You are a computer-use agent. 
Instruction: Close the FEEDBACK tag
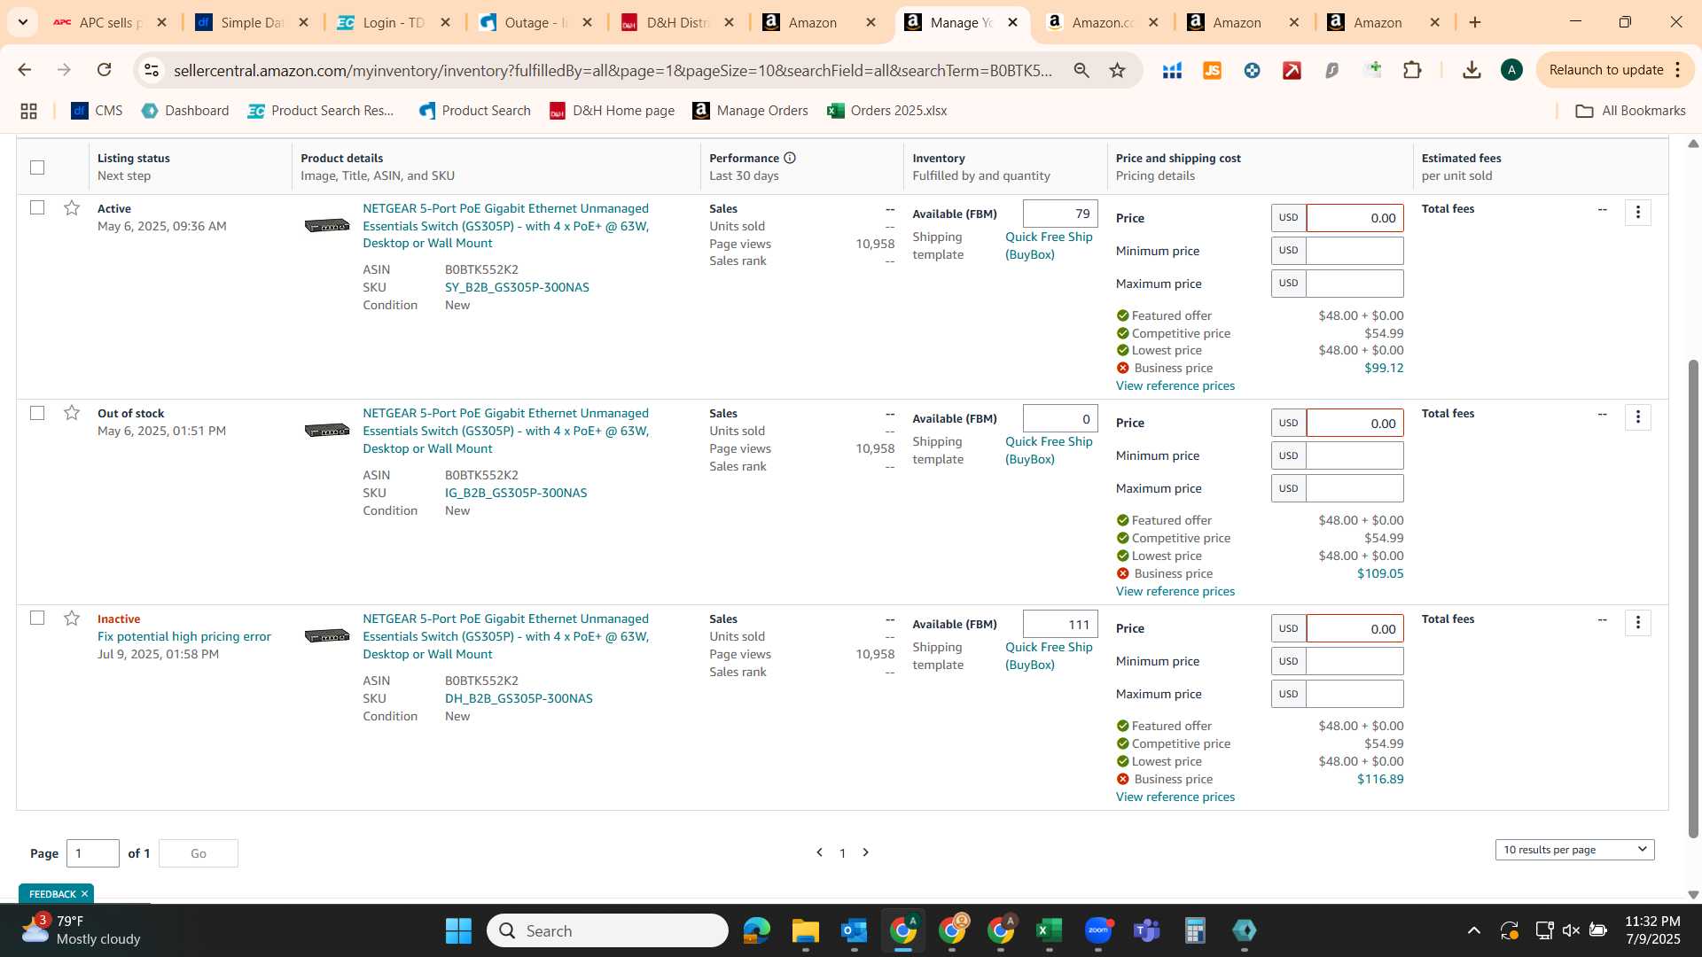pyautogui.click(x=84, y=894)
